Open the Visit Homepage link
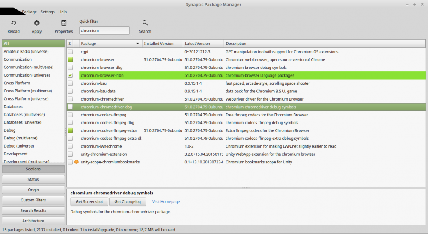 (166, 202)
